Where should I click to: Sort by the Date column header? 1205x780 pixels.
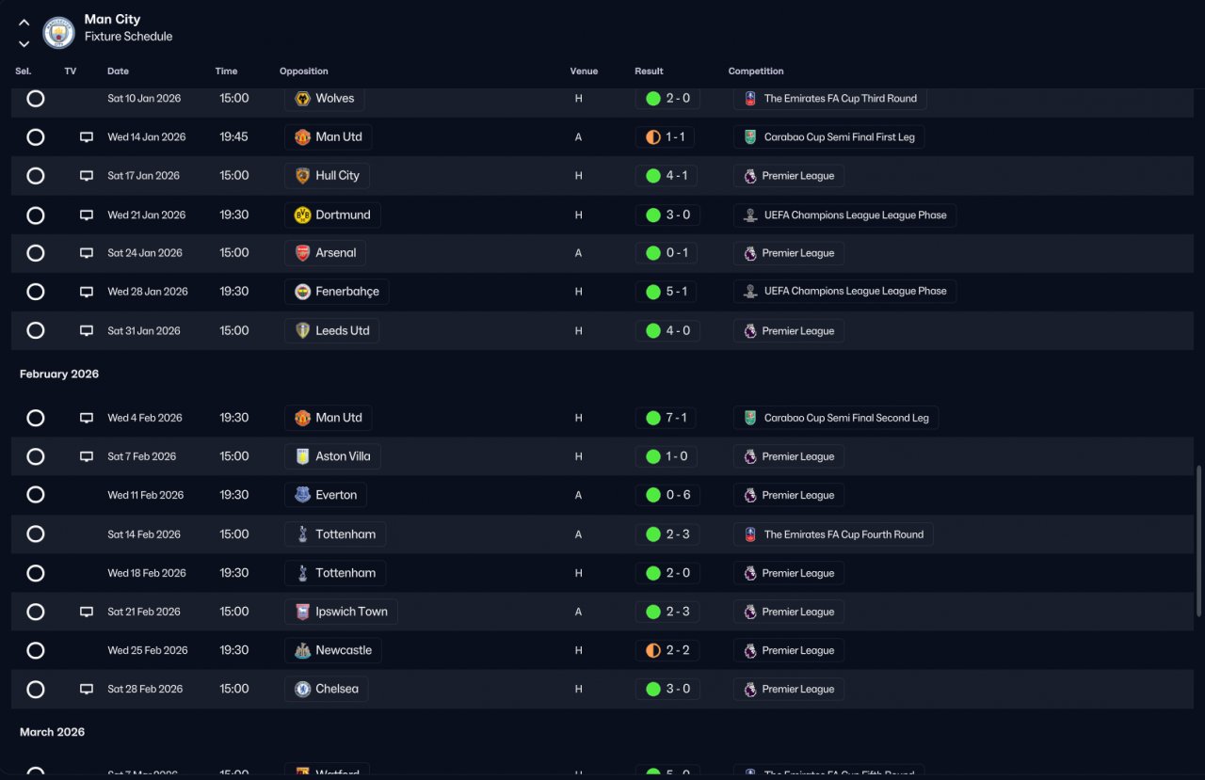click(118, 72)
